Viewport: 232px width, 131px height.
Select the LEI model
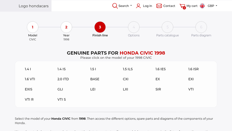(x=93, y=89)
